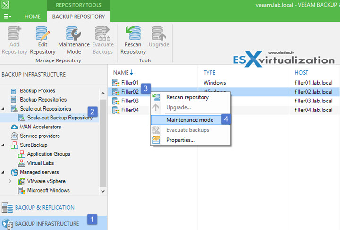
Task: Click the Windows type cell for Filler01
Action: click(x=215, y=83)
